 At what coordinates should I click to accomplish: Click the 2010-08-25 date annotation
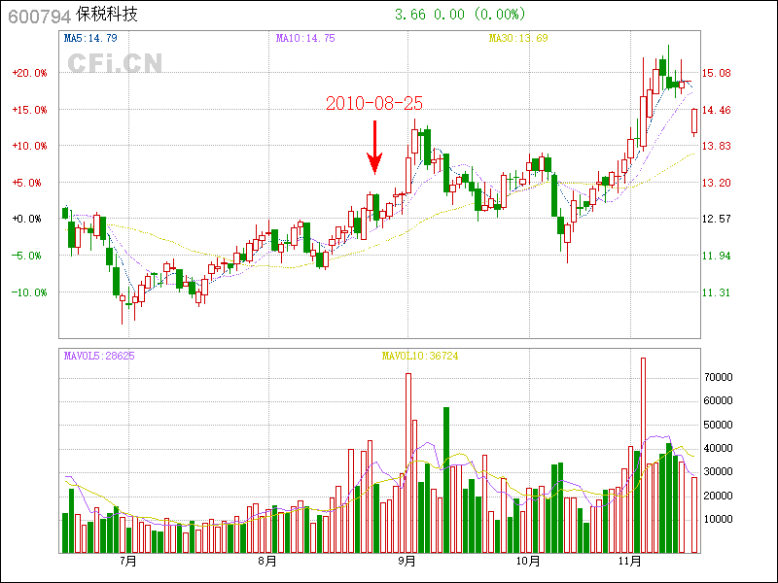coord(374,103)
